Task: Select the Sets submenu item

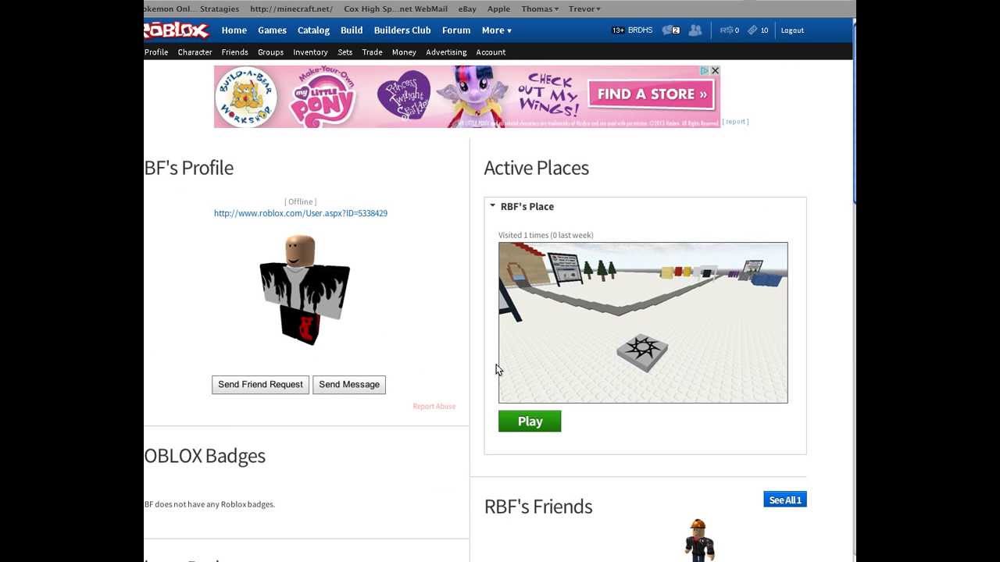Action: point(345,52)
